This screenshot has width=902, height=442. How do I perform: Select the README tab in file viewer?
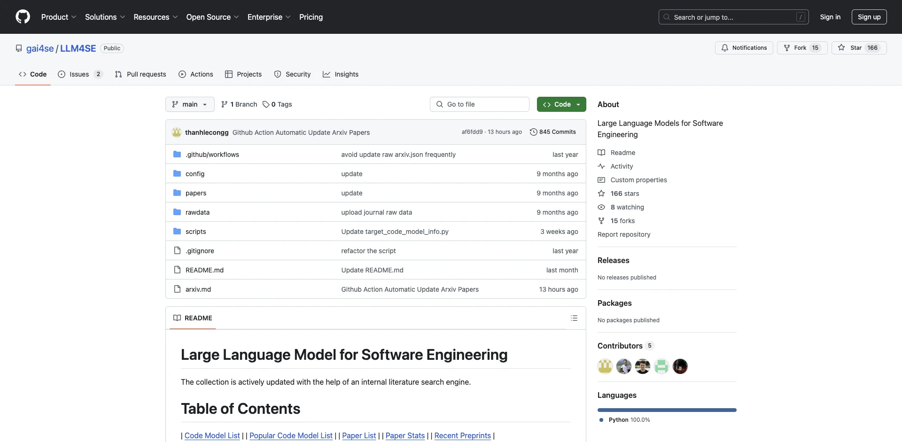point(193,318)
